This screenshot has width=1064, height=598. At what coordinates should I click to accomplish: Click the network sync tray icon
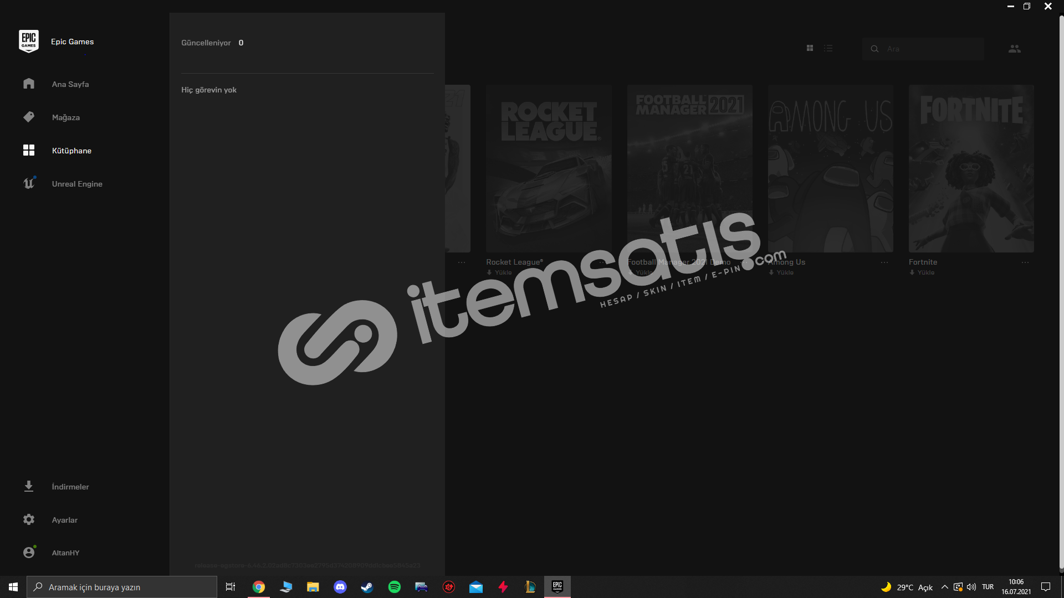tap(958, 587)
